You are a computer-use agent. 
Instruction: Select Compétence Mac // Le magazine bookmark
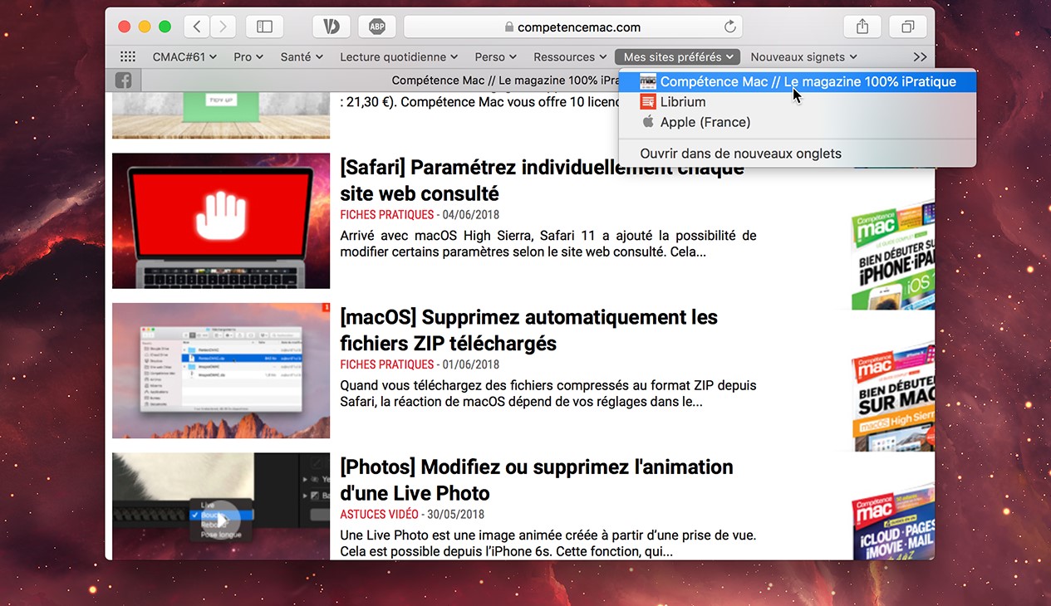tap(798, 81)
